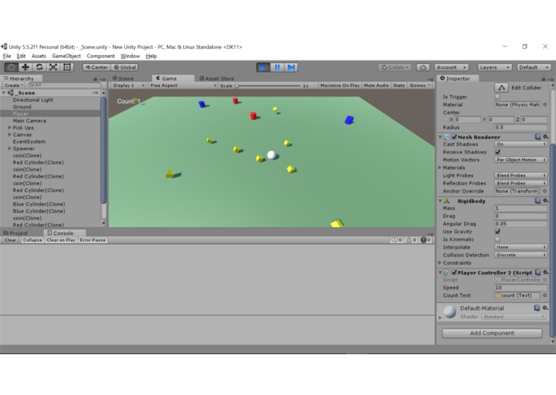Click the Step frame button
The height and width of the screenshot is (395, 556).
coord(290,67)
